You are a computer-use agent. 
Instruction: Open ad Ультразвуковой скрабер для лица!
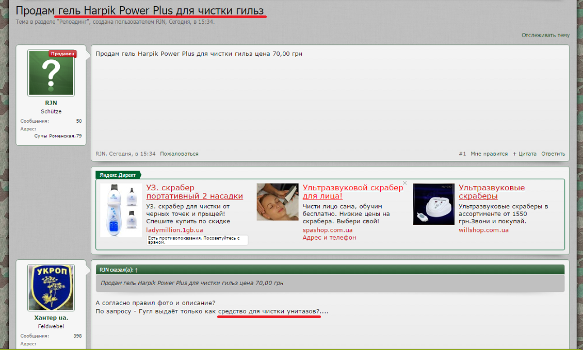(x=353, y=192)
